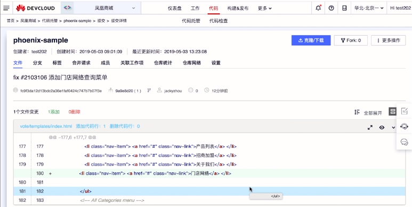Select 工作 in top navigation
412x207 pixels.
click(x=195, y=9)
